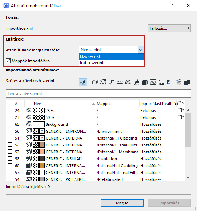Image resolution: width=197 pixels, height=211 pixels.
Task: Click the list scrollbar down arrow
Action: 188,178
